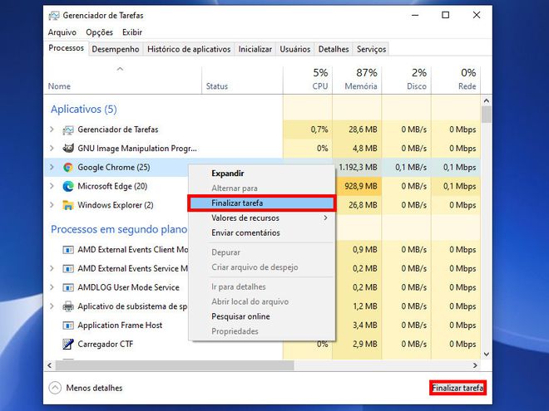This screenshot has height=411, width=549.
Task: Click the Gerenciador de Tarefas row icon
Action: (68, 130)
